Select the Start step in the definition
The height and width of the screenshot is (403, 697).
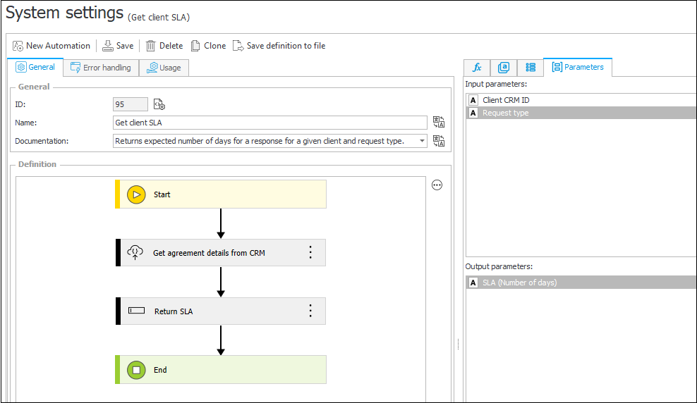pyautogui.click(x=221, y=194)
